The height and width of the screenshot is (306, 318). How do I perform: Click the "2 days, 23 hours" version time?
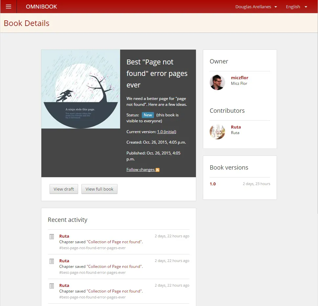click(x=256, y=184)
